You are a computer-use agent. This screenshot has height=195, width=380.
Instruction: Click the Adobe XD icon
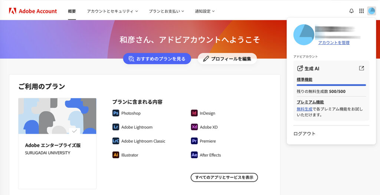(194, 127)
